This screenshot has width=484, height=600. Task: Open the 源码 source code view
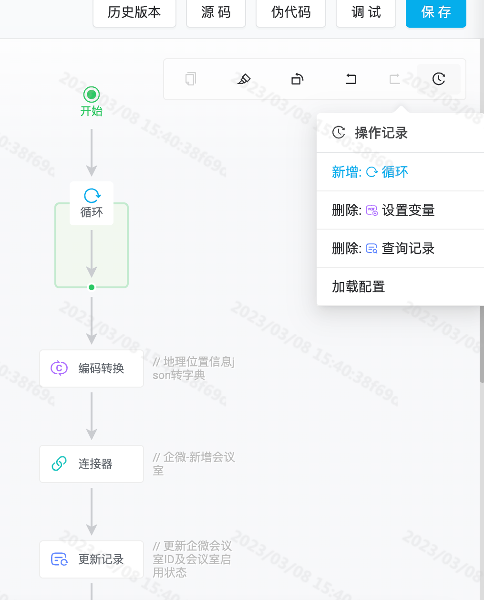pyautogui.click(x=216, y=12)
